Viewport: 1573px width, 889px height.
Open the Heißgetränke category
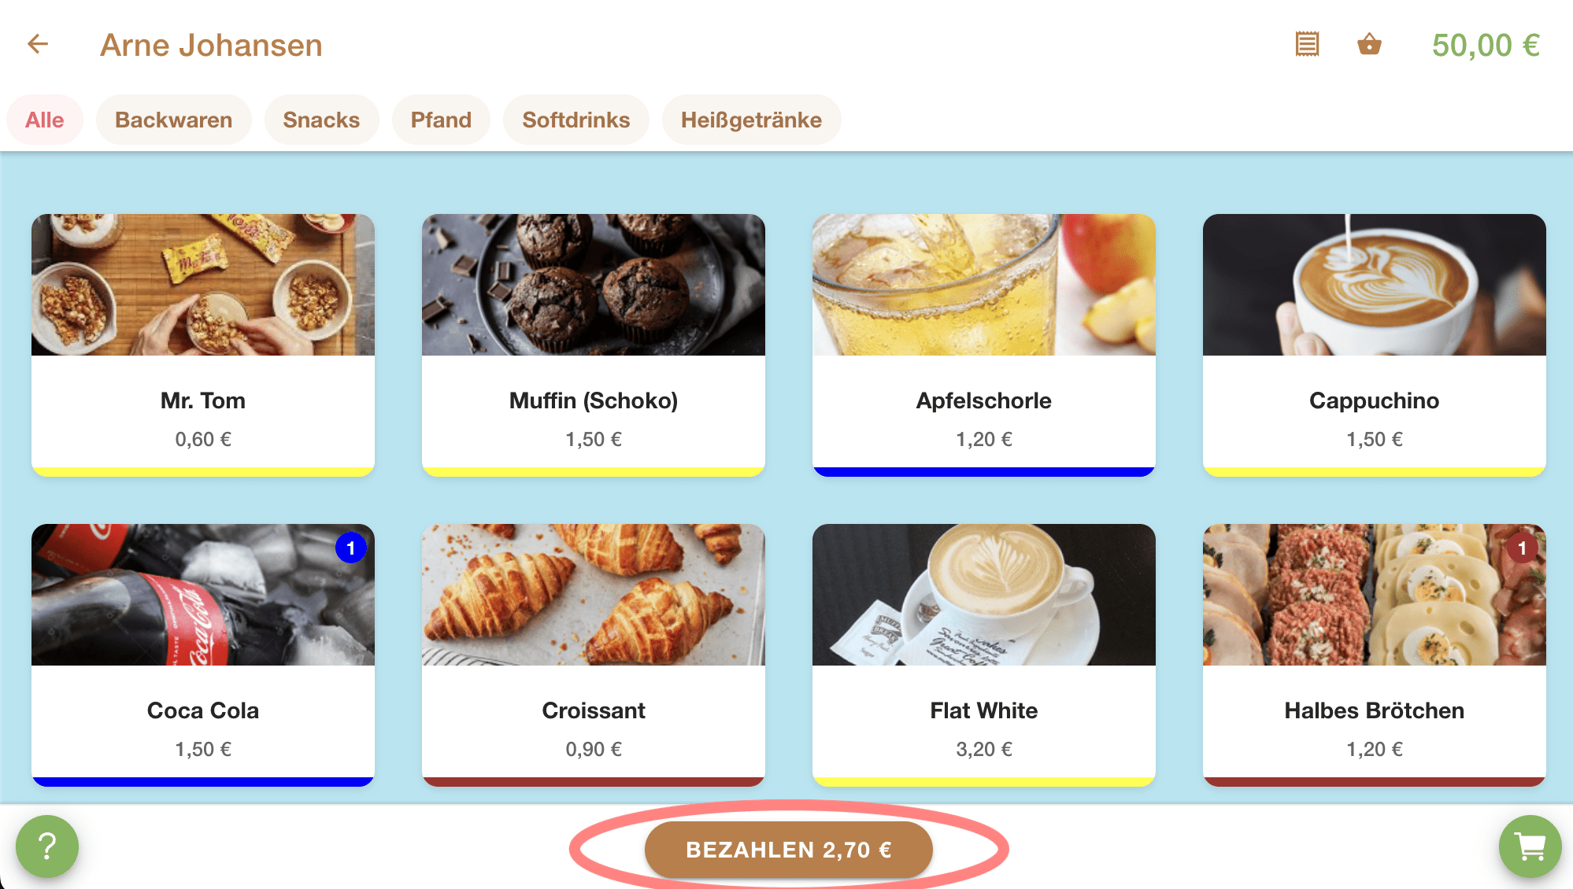coord(751,120)
